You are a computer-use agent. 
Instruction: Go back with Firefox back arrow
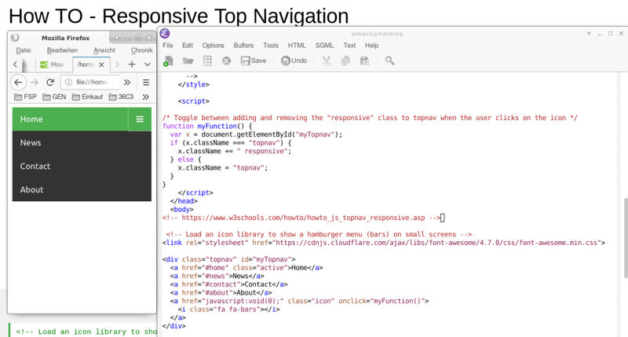tap(18, 82)
